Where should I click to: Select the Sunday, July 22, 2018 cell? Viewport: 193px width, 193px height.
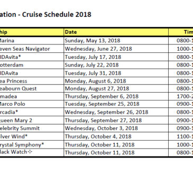tap(116, 65)
